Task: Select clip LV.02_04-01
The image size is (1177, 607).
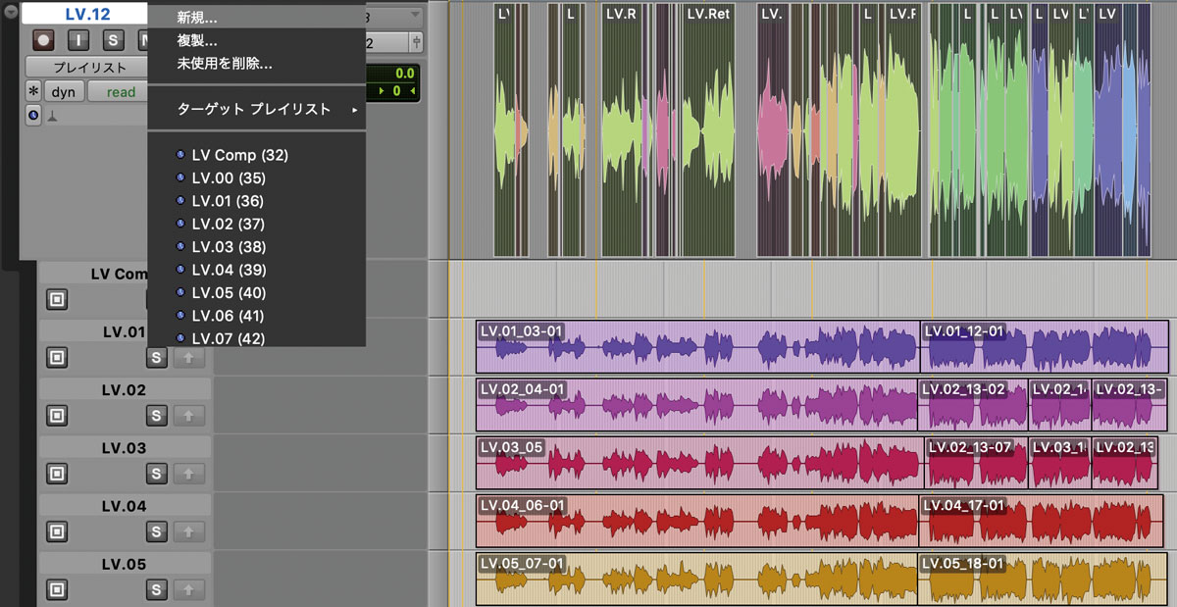Action: [x=696, y=405]
